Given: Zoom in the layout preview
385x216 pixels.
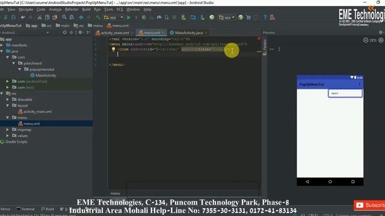Looking at the screenshot, I should coord(381,40).
